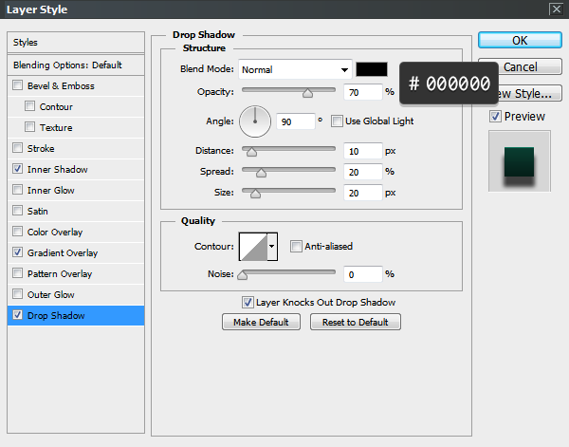Open the Blend Mode dropdown

pos(294,69)
